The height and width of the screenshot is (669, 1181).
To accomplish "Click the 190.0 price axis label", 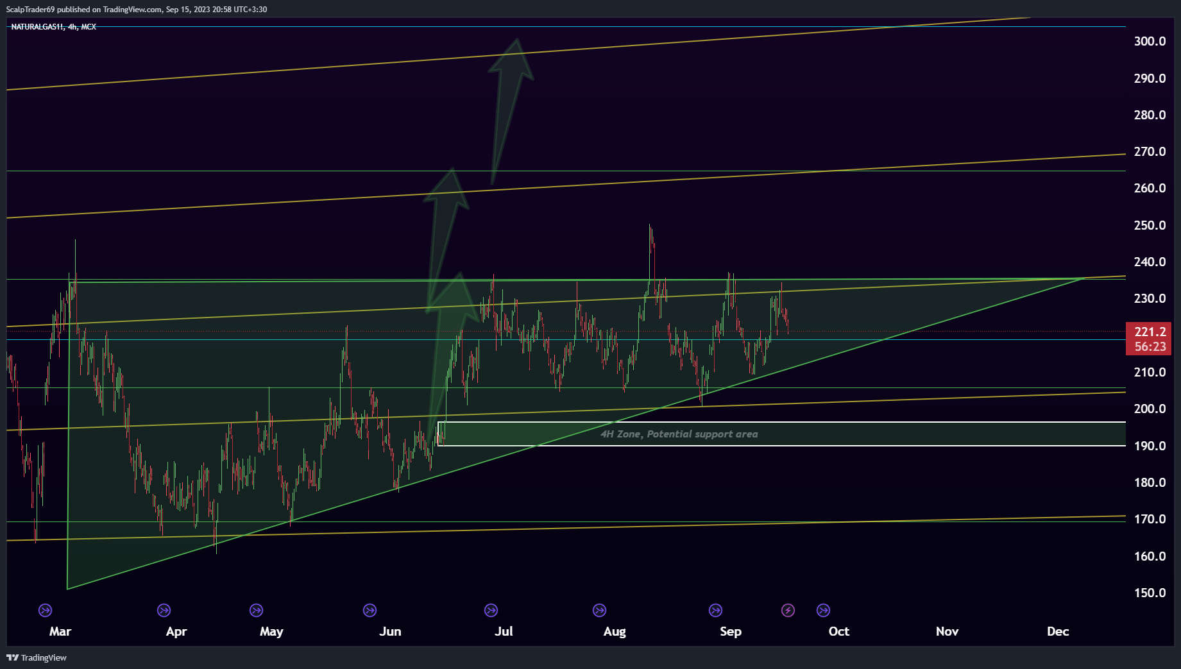I will 1150,446.
